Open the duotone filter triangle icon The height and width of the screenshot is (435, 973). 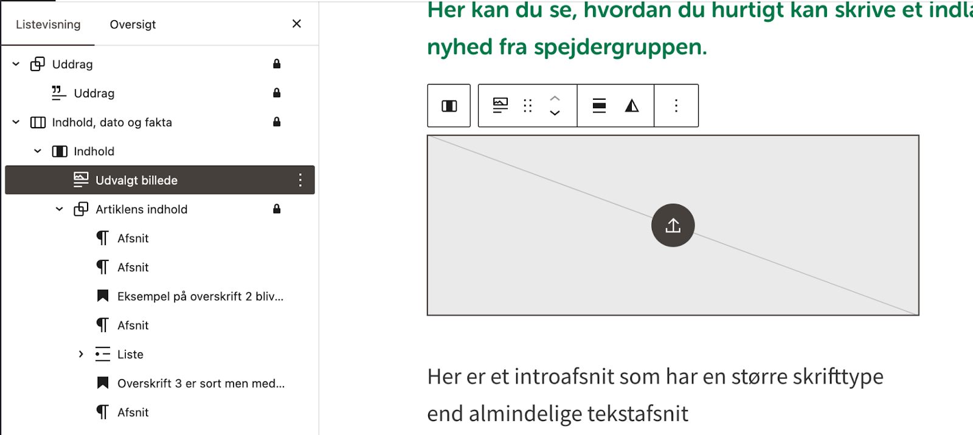(x=632, y=106)
